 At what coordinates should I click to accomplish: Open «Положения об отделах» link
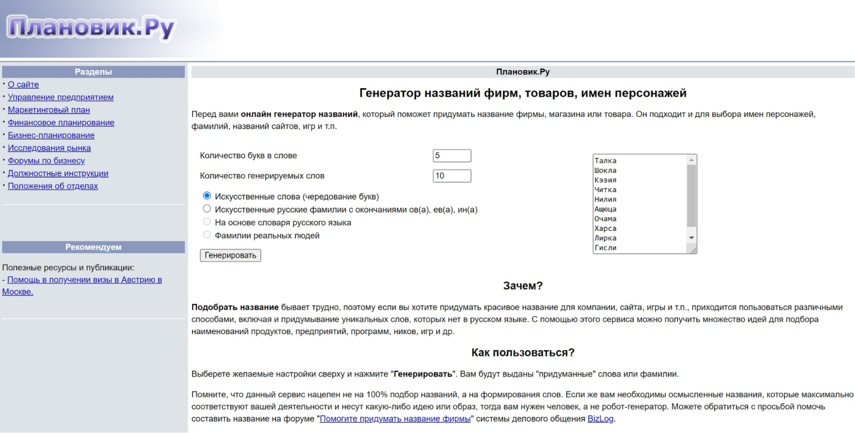pos(53,186)
